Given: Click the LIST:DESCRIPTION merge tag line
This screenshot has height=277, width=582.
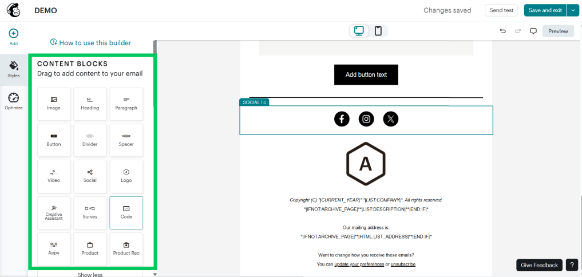Looking at the screenshot, I should 366,209.
